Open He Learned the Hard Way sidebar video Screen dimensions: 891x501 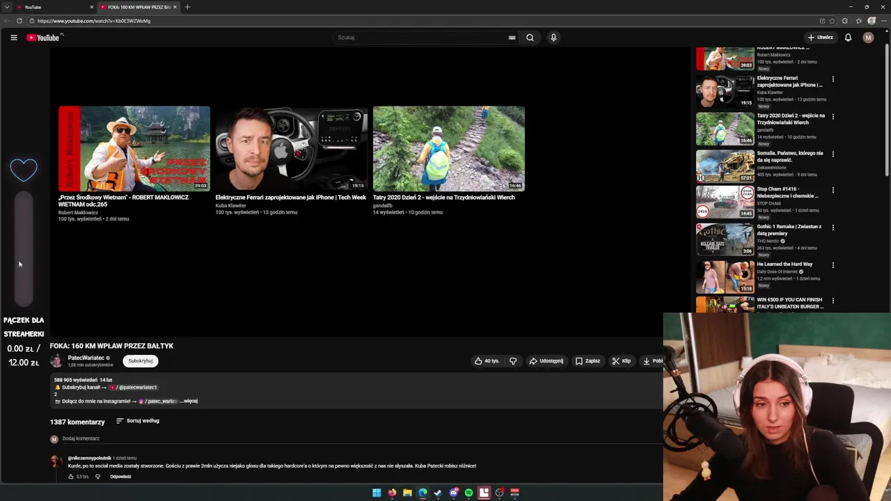[x=725, y=277]
